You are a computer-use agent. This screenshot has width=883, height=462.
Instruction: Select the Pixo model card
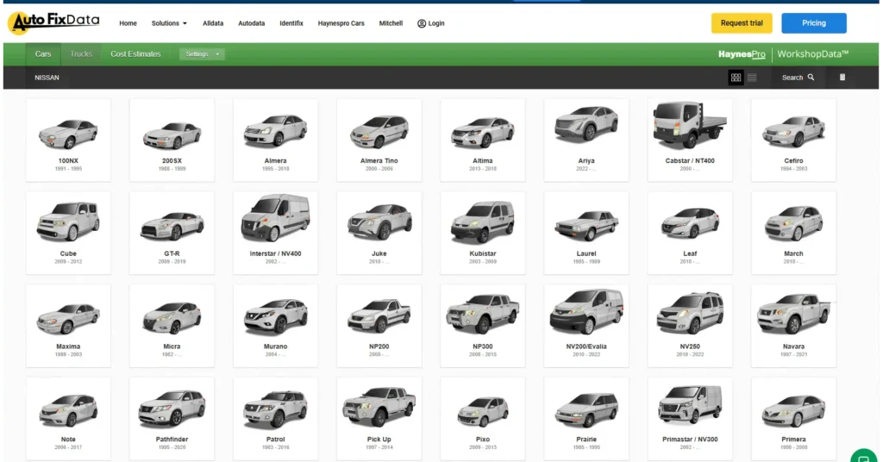tap(483, 419)
